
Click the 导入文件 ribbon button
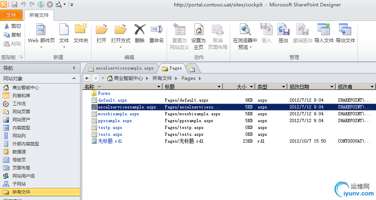(x=324, y=33)
